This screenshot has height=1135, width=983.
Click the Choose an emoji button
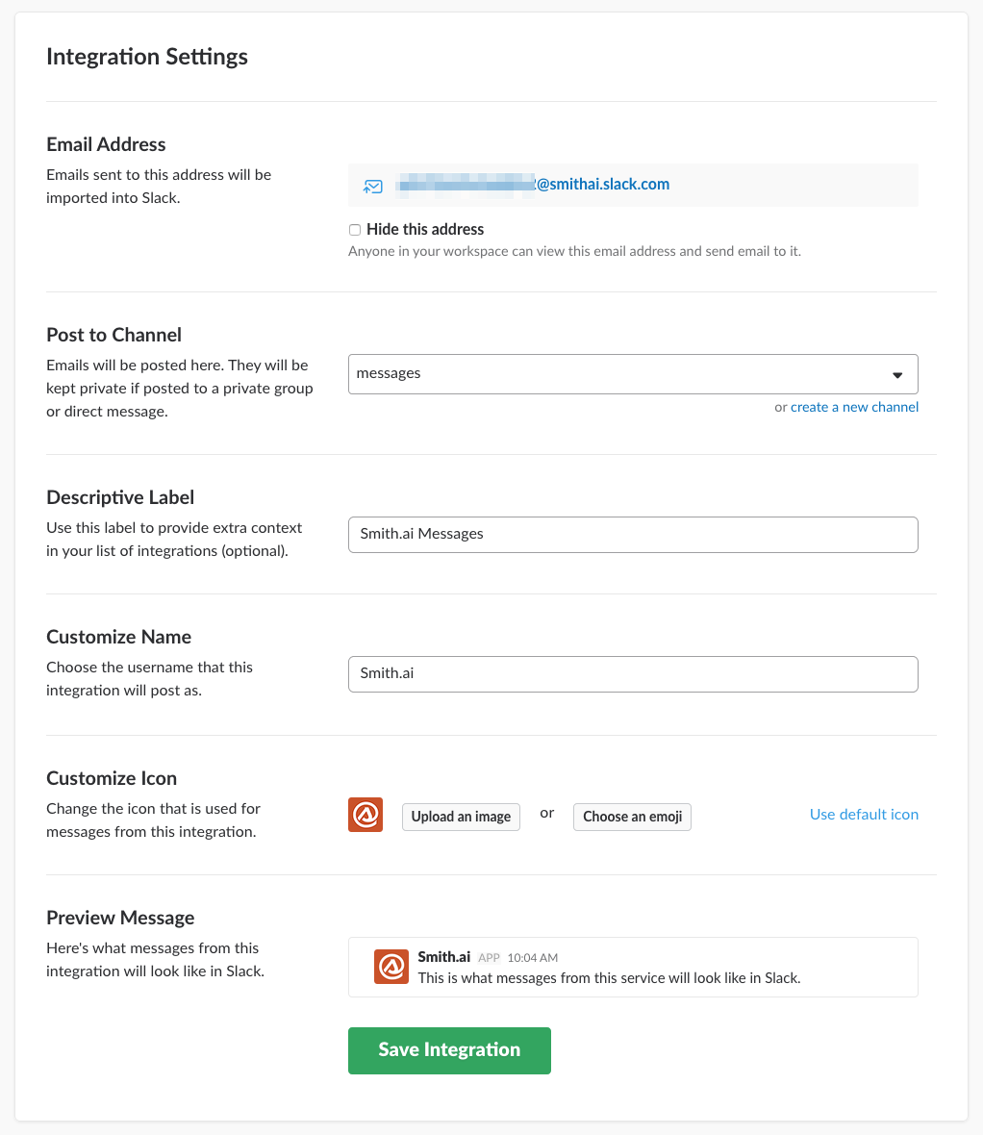[x=632, y=817]
